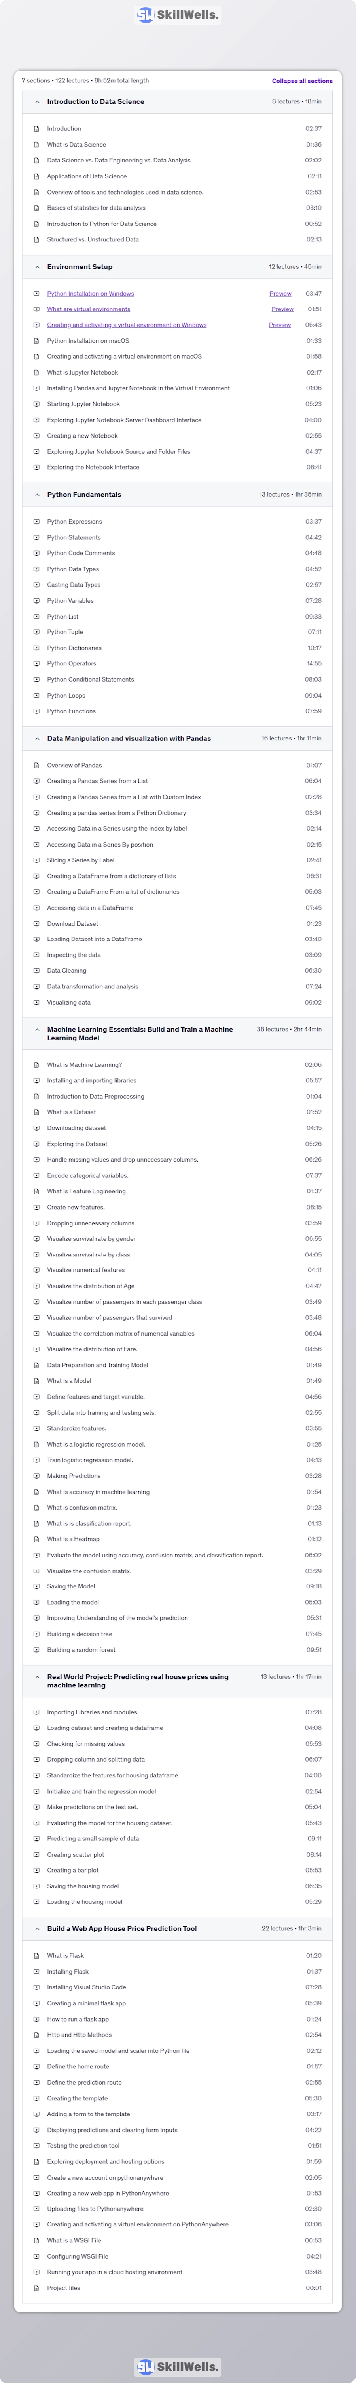The height and width of the screenshot is (2383, 356).
Task: Click the icon beside Structured vs. Unstructured Data
Action: pyautogui.click(x=37, y=240)
